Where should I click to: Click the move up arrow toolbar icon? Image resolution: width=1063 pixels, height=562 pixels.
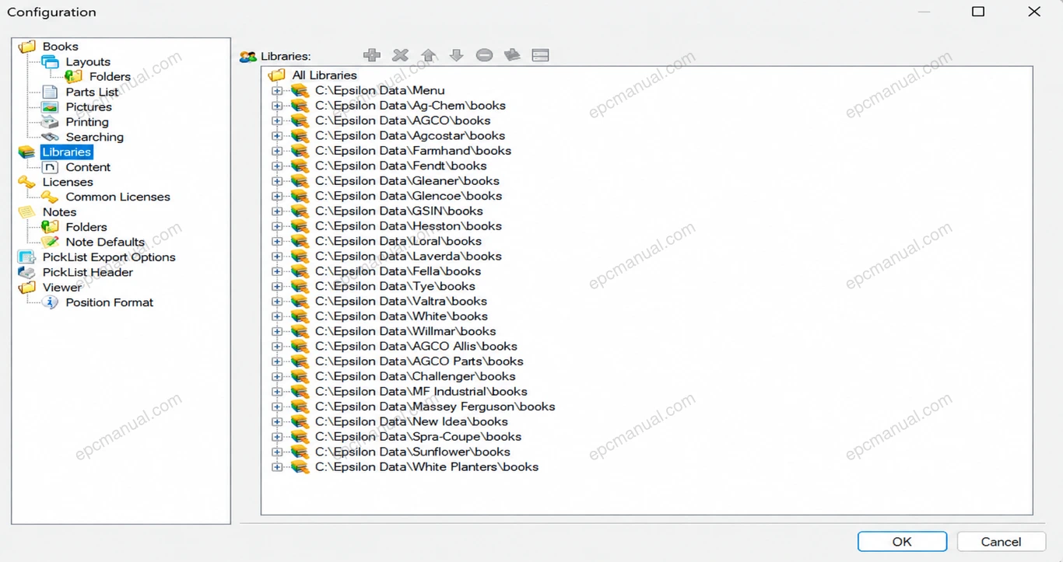428,55
